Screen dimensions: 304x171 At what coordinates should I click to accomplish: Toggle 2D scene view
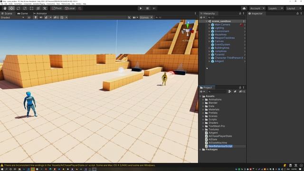[x=29, y=18]
